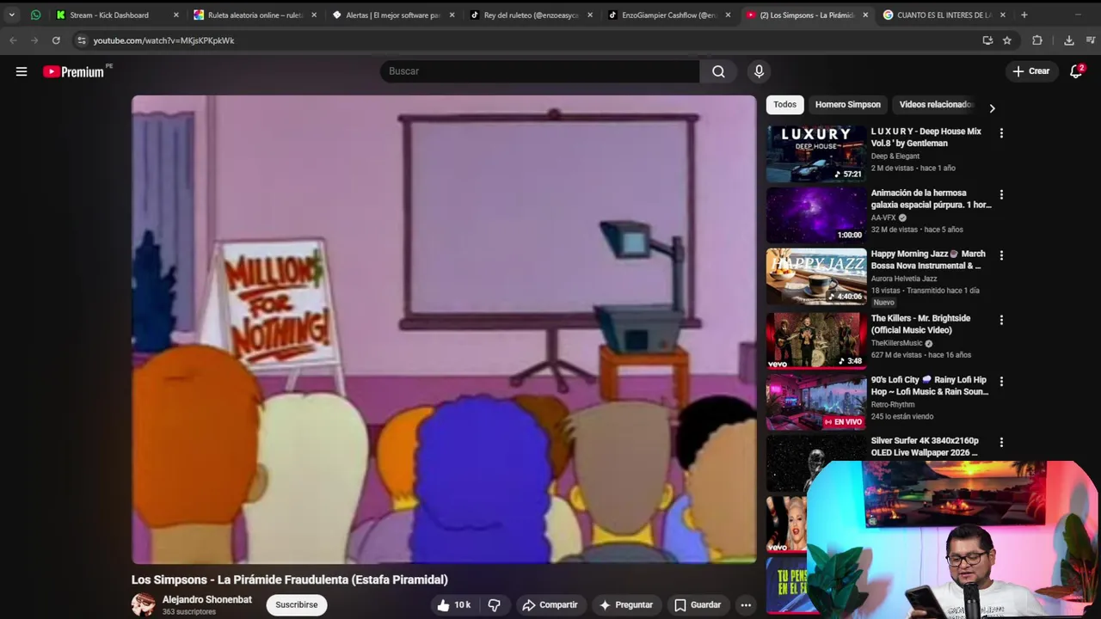
Task: Click the search magnifier button
Action: [718, 71]
